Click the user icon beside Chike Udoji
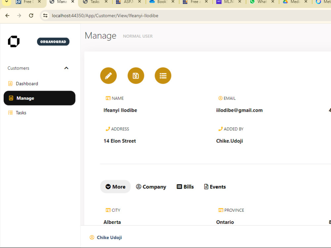Screen dimensions: 331x248 tap(92, 237)
